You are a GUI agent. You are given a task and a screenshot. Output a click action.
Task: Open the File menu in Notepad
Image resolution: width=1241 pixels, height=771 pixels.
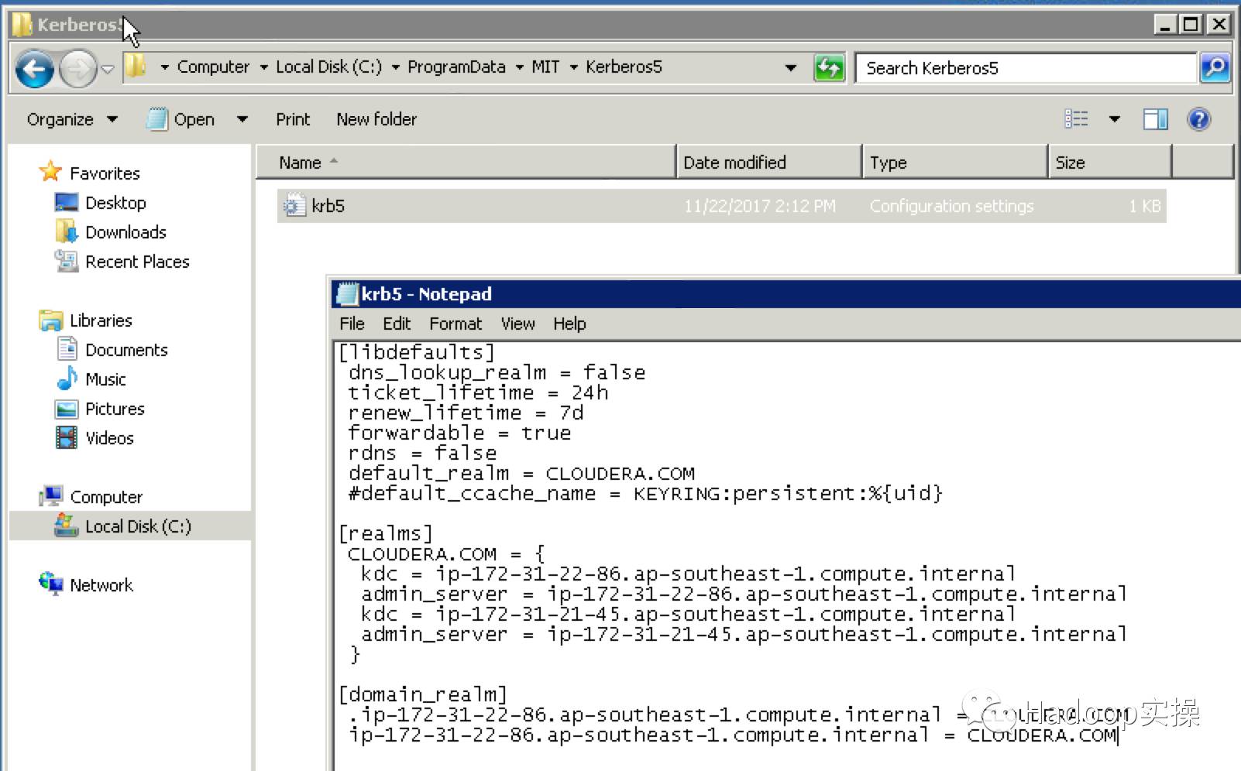tap(352, 324)
